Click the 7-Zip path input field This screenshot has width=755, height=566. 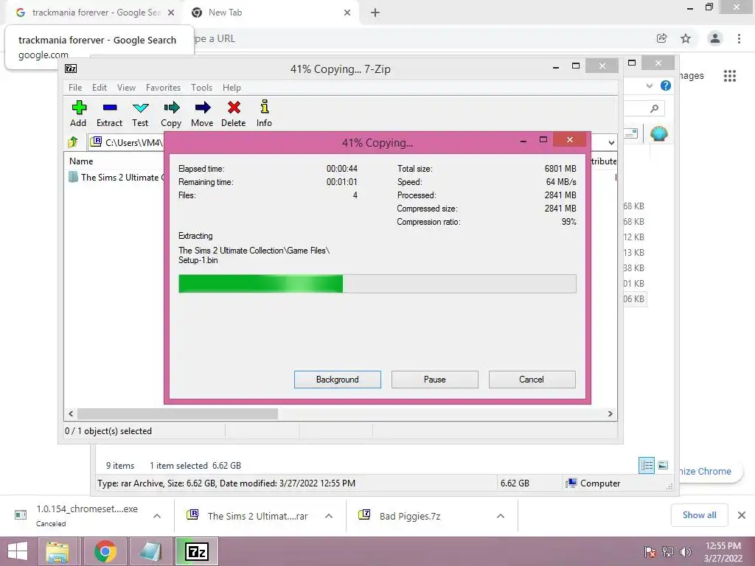127,142
